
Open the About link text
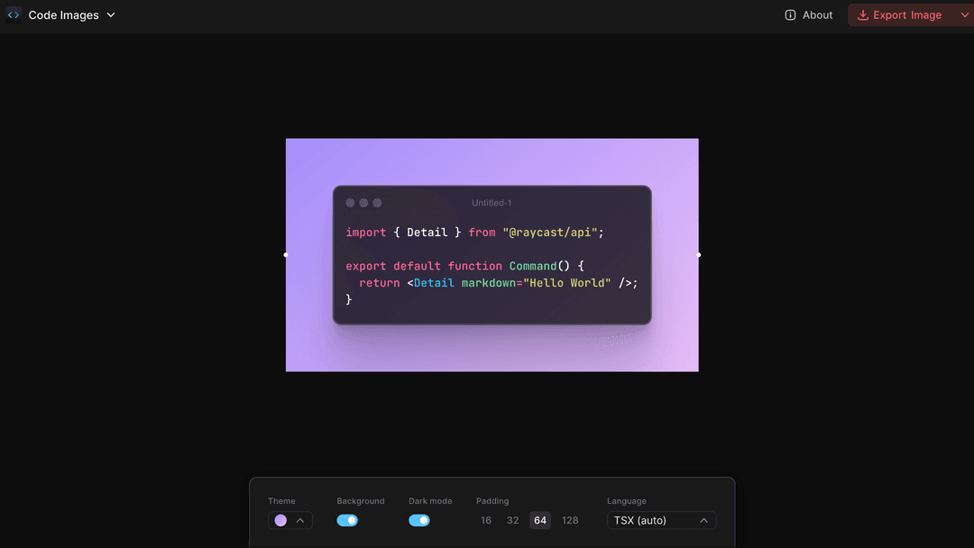[x=817, y=15]
